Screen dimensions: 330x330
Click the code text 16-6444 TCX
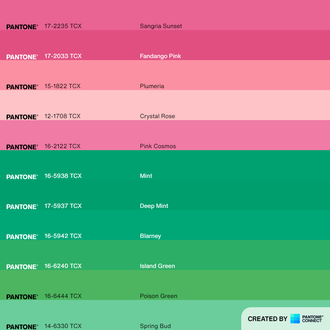63,296
